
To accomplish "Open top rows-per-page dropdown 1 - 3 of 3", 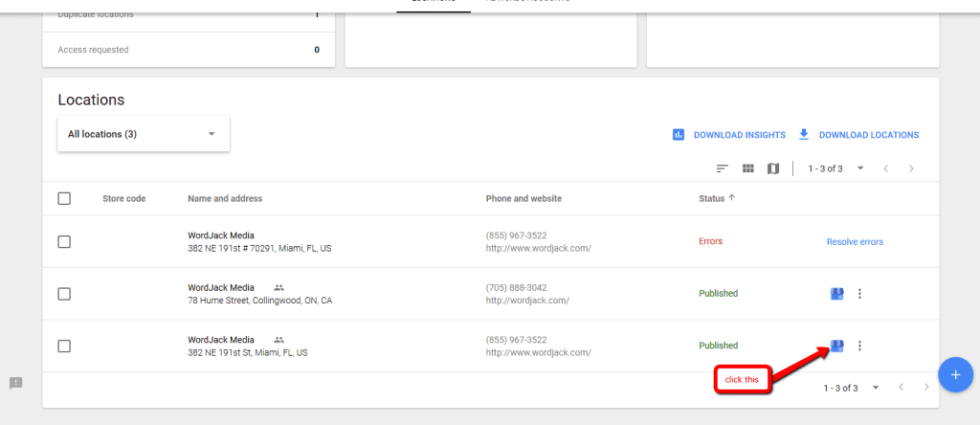I will [835, 168].
